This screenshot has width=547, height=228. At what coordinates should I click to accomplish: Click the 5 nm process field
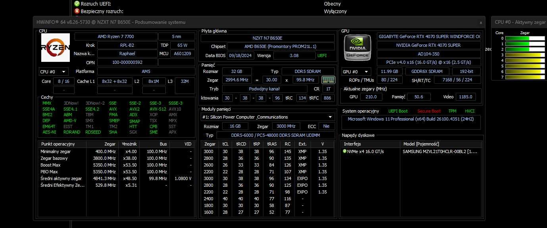click(177, 36)
